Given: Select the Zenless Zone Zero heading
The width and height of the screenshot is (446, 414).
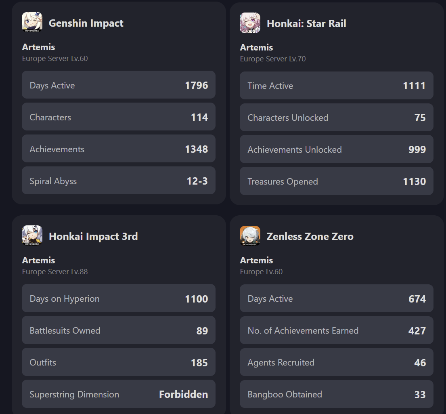Looking at the screenshot, I should click(310, 236).
